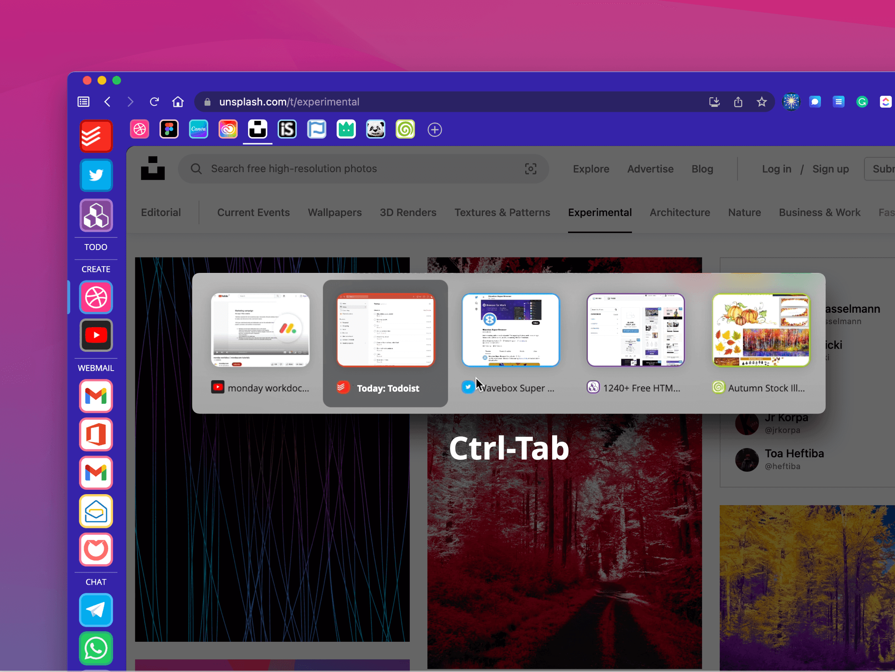Go to the home page
895x672 pixels.
[178, 102]
